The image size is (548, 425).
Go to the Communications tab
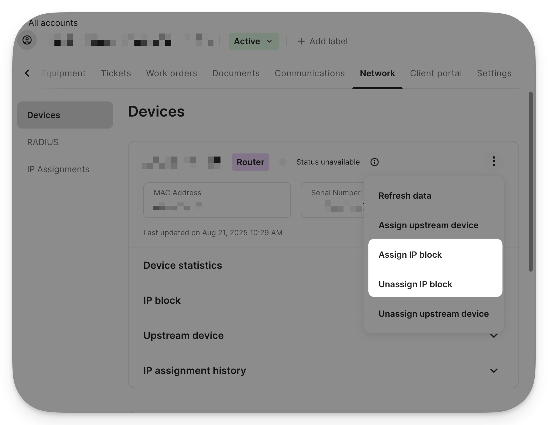(310, 73)
